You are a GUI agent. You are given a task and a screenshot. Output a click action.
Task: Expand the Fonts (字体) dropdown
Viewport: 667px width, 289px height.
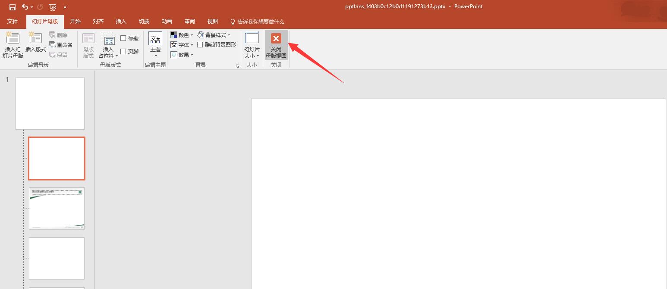point(182,45)
